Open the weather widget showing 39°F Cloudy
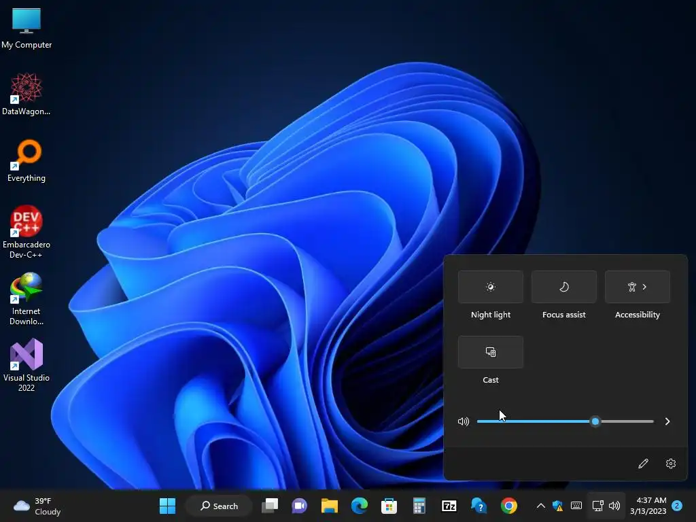This screenshot has width=696, height=522. (x=37, y=506)
